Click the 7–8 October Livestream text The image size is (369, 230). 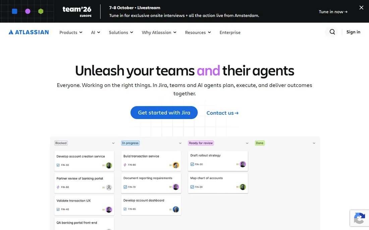[135, 8]
